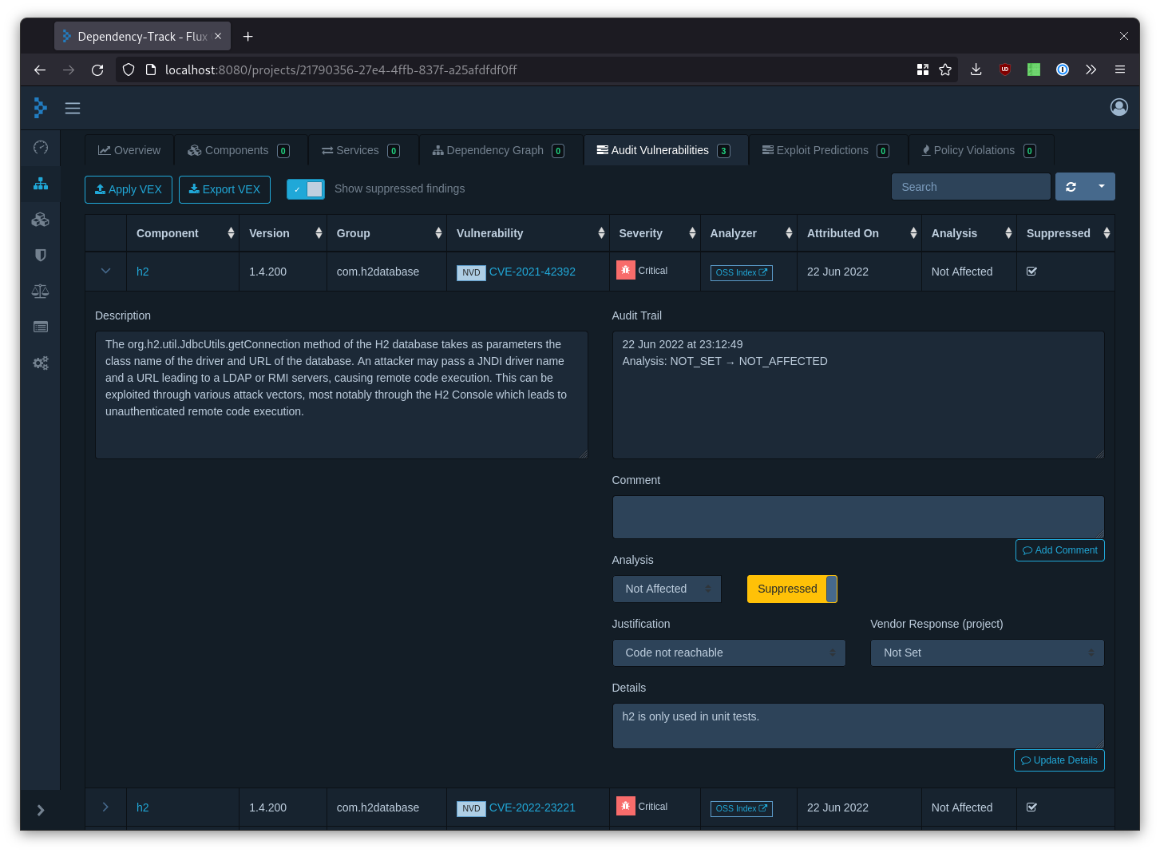Open Administration from the sidebar gears icon
Viewport: 1160px width, 853px height.
click(41, 363)
